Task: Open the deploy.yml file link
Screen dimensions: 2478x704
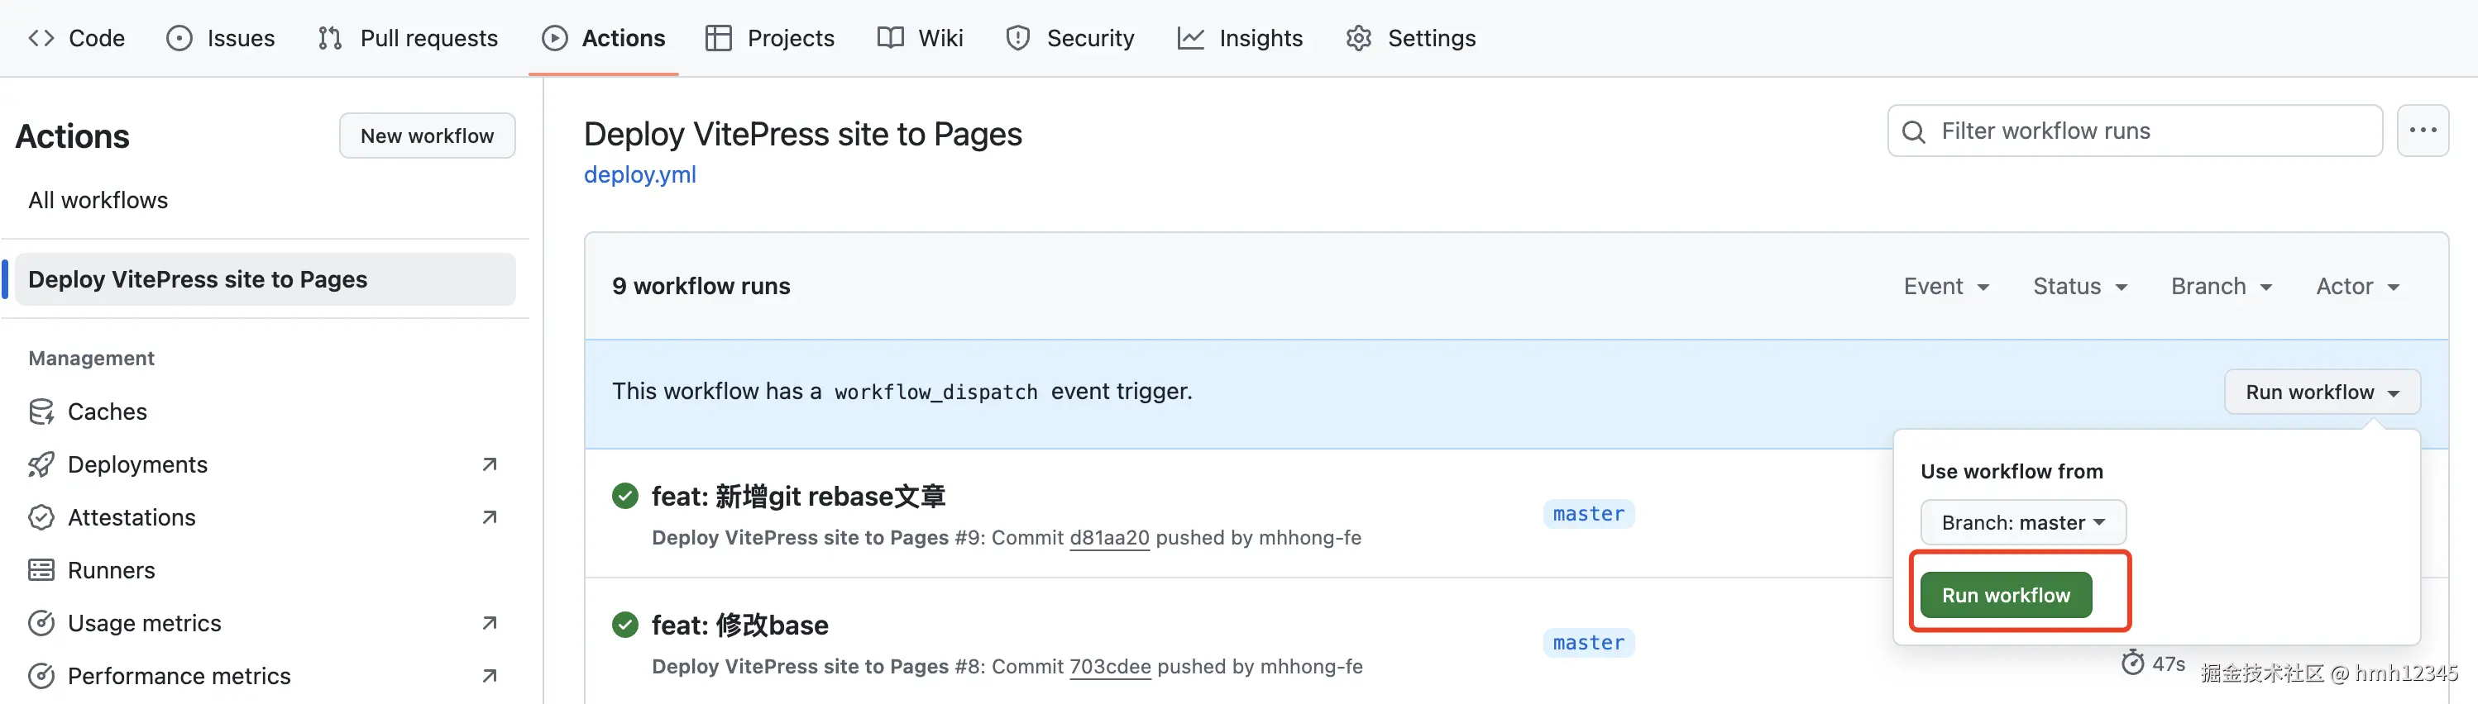Action: tap(639, 175)
